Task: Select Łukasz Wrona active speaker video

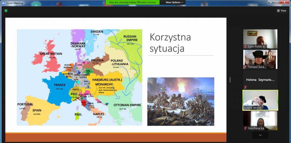Action: [260, 100]
